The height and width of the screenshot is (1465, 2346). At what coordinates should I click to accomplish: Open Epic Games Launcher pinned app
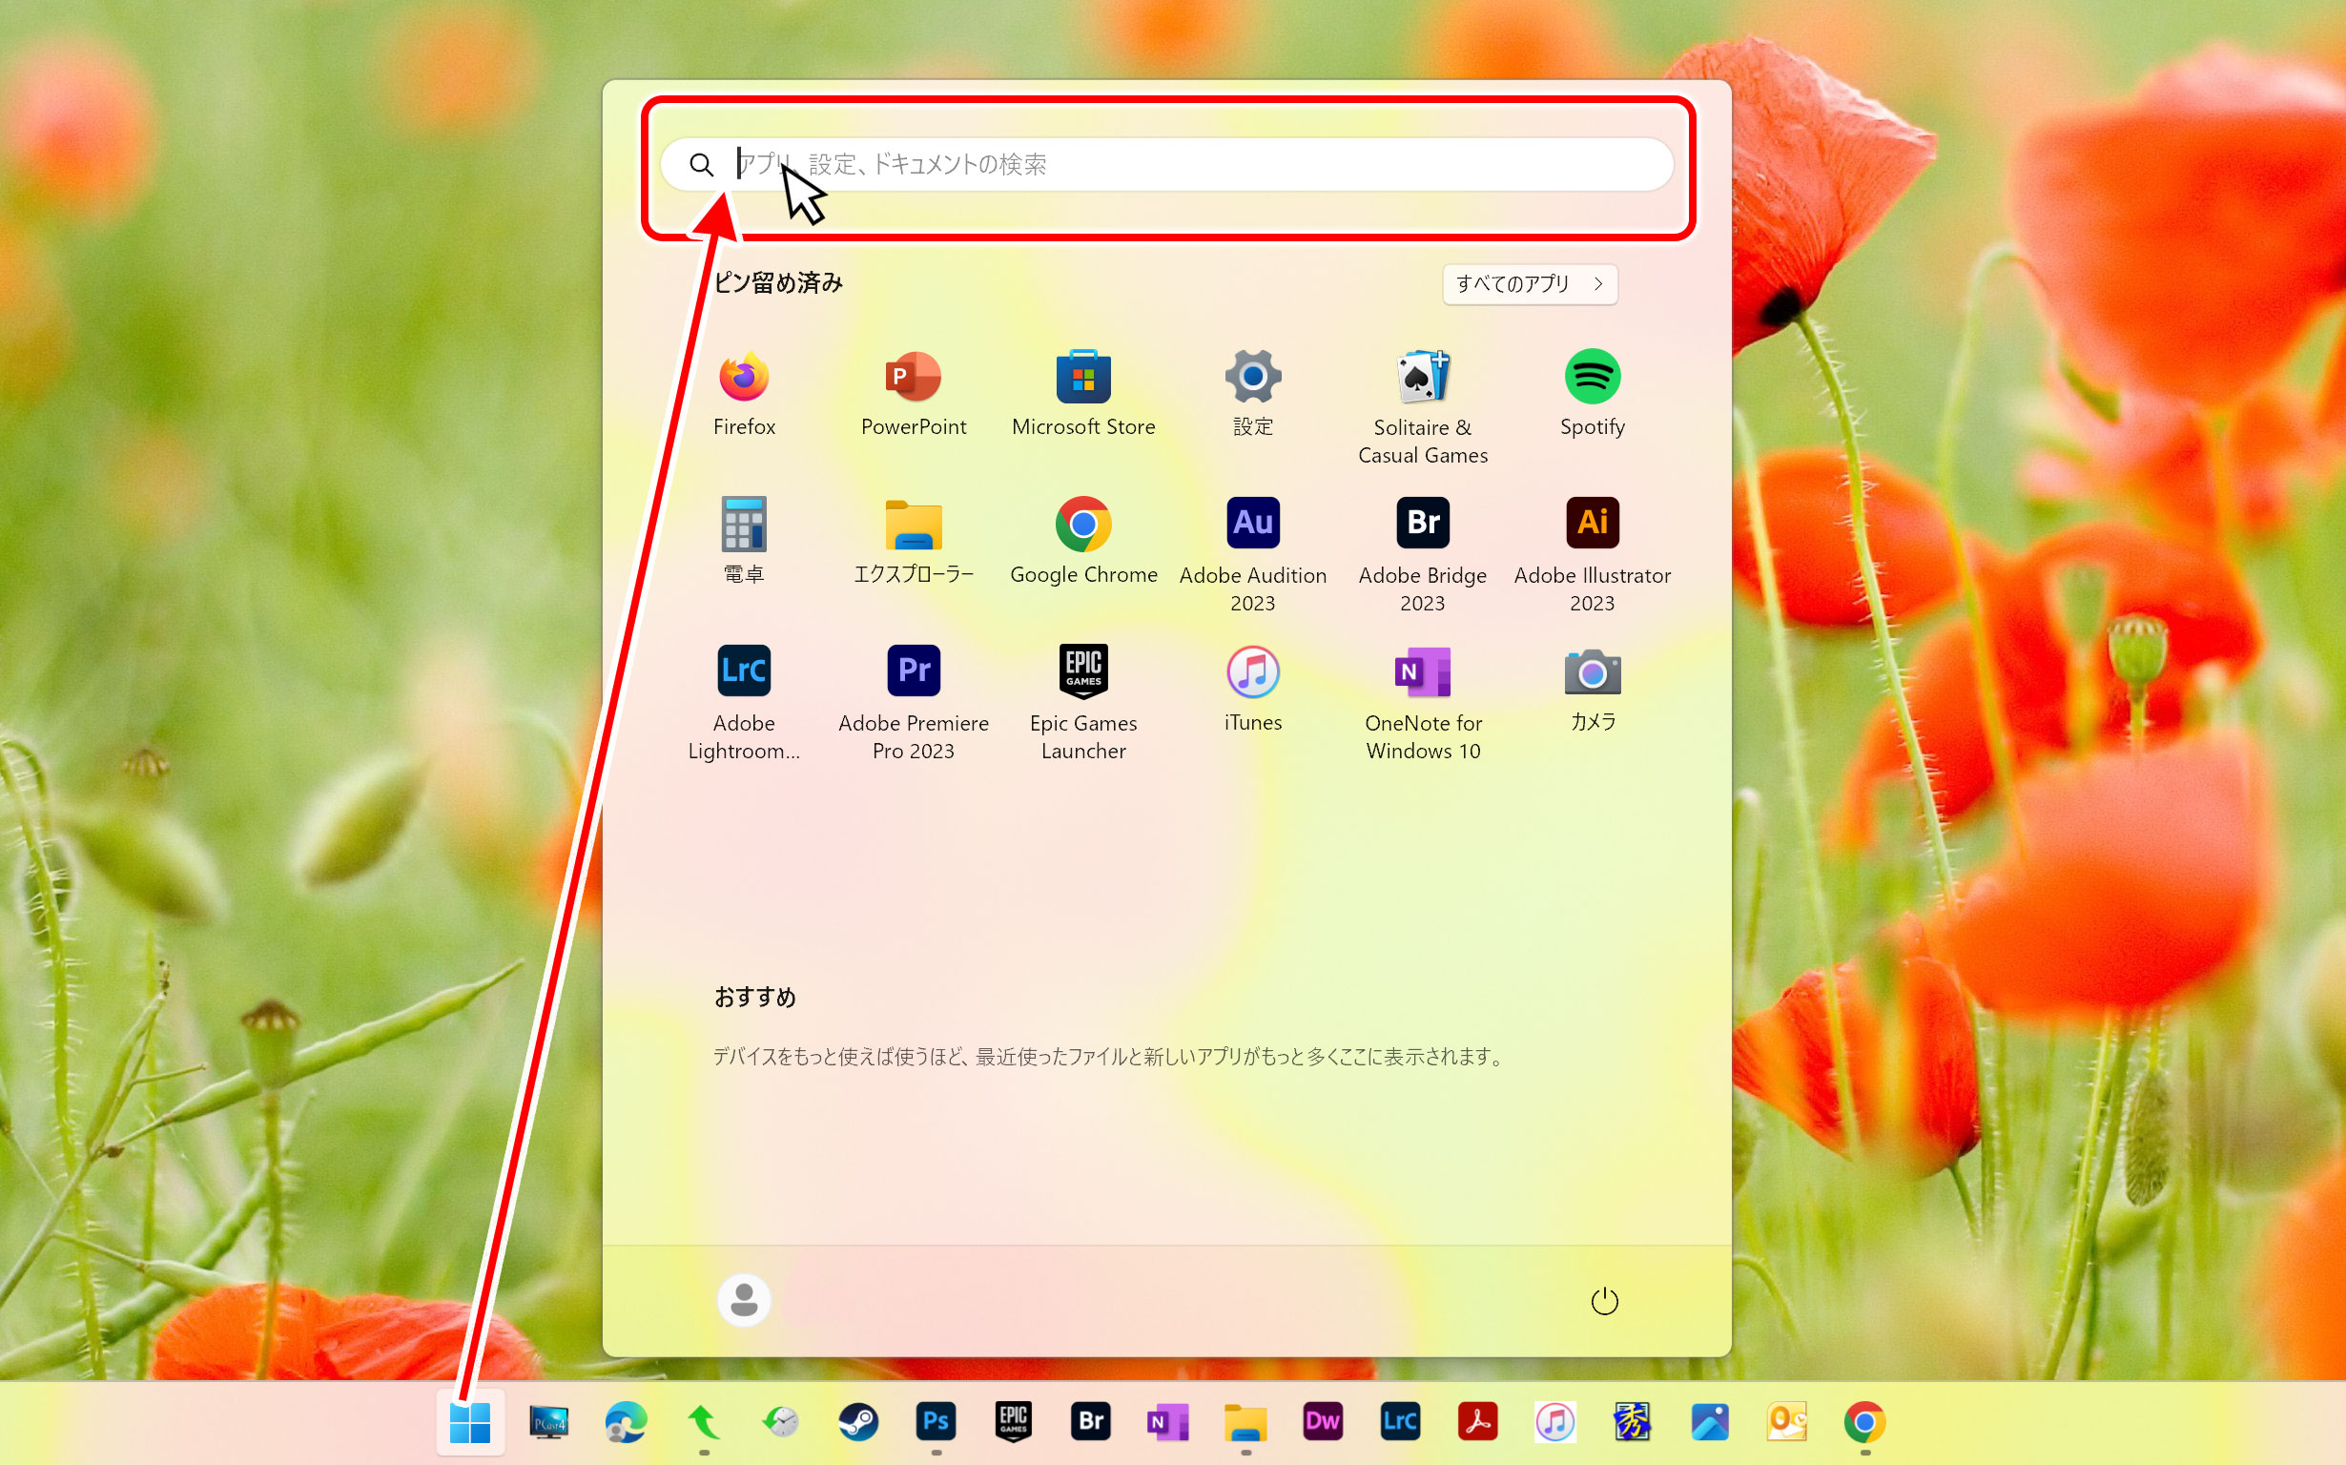(x=1083, y=703)
